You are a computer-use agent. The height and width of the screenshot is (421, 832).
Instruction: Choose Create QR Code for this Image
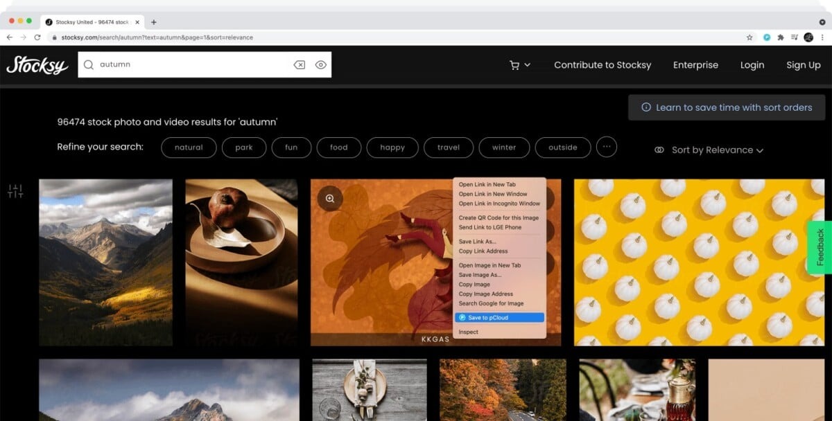click(499, 217)
